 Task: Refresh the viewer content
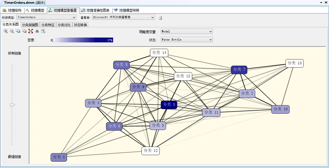(x=161, y=18)
